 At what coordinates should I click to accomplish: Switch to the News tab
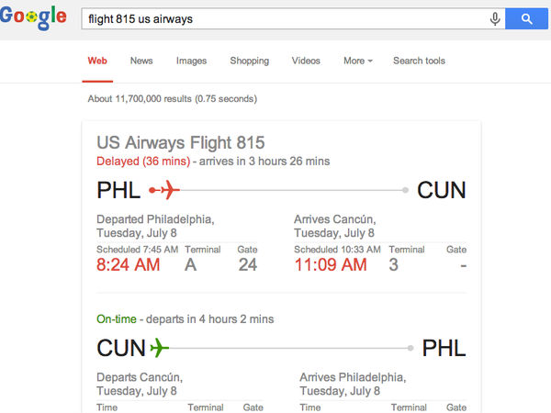click(x=141, y=61)
